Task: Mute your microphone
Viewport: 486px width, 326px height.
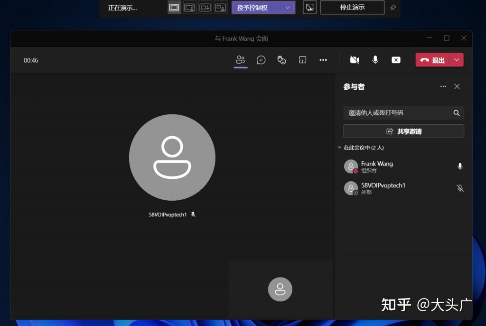Action: (x=375, y=60)
